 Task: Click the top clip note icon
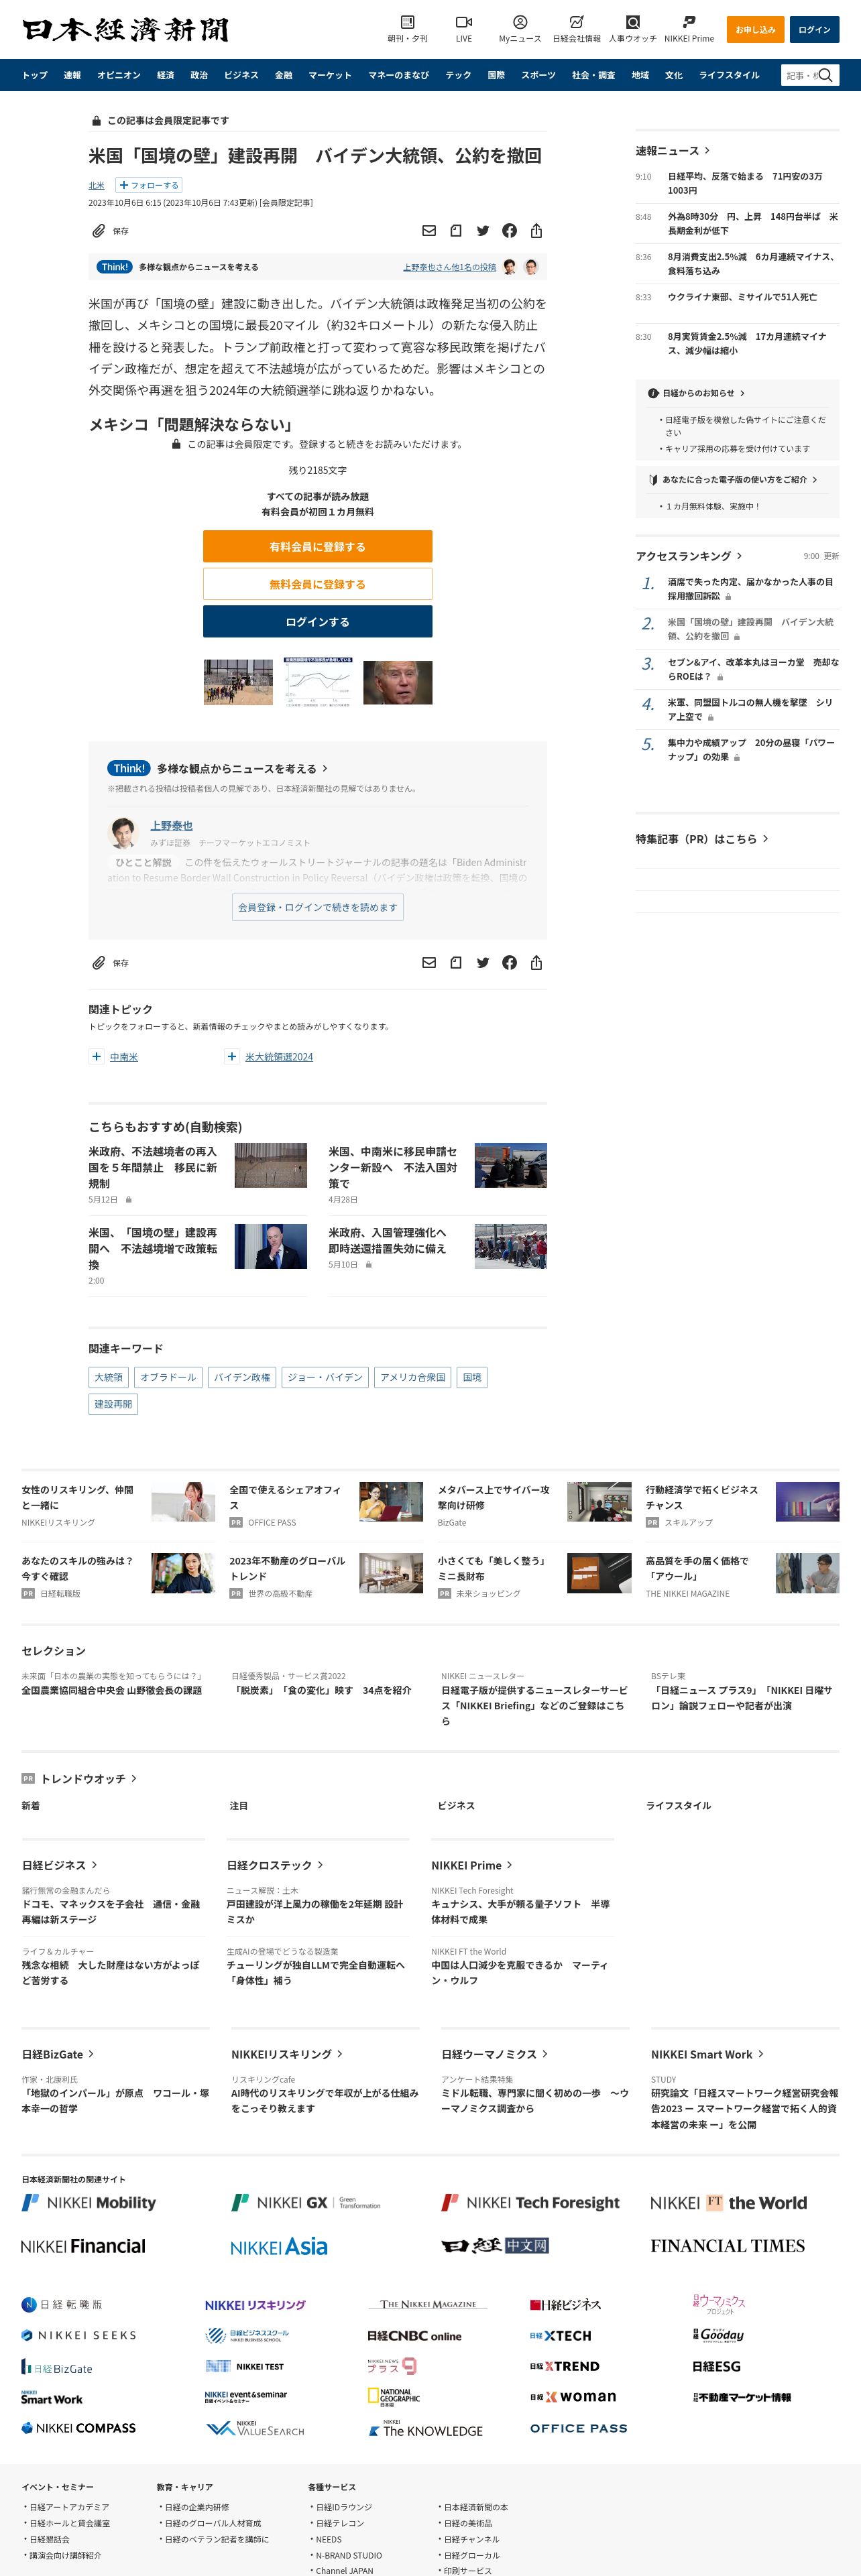point(456,231)
